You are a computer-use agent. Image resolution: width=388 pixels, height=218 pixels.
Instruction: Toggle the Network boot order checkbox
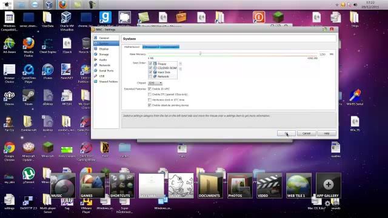point(150,76)
